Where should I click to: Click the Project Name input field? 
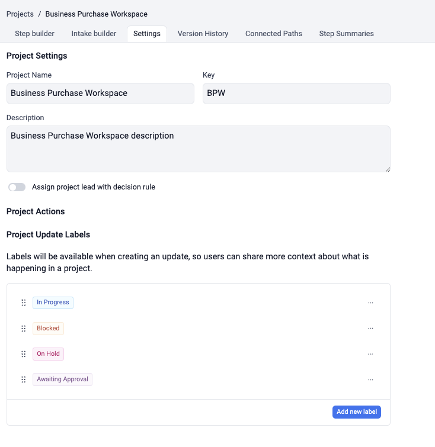tap(100, 94)
